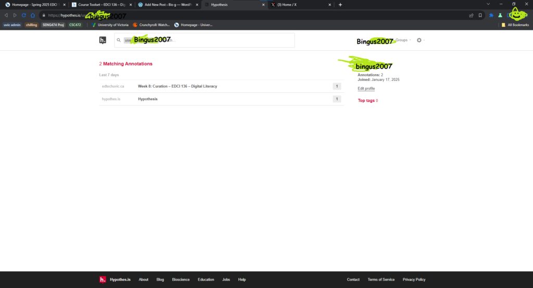Viewport: 533px width, 288px height.
Task: Open the settings gear menu
Action: 419,40
